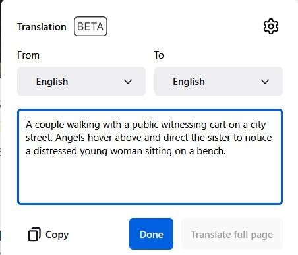This screenshot has height=255, width=298.
Task: Click the Translation panel title
Action: tap(42, 27)
